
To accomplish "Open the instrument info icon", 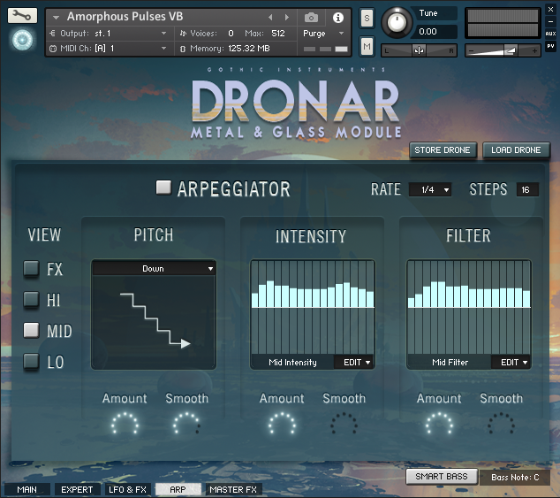I will pos(338,18).
